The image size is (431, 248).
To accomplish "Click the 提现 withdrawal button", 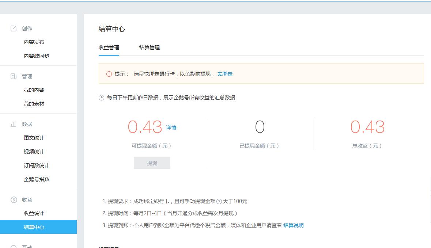I will pos(152,163).
